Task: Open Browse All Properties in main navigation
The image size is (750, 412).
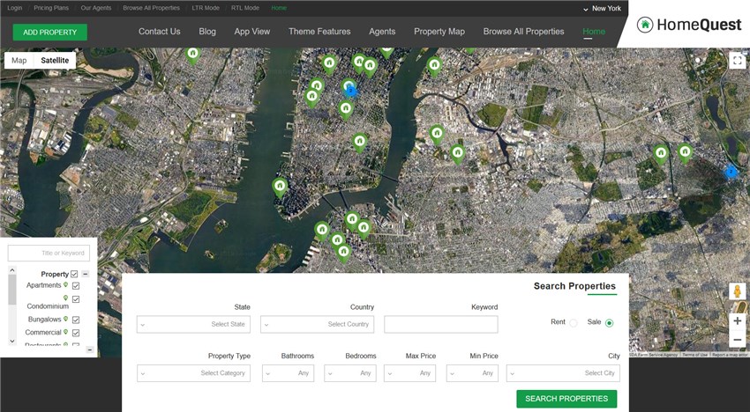Action: pos(524,32)
